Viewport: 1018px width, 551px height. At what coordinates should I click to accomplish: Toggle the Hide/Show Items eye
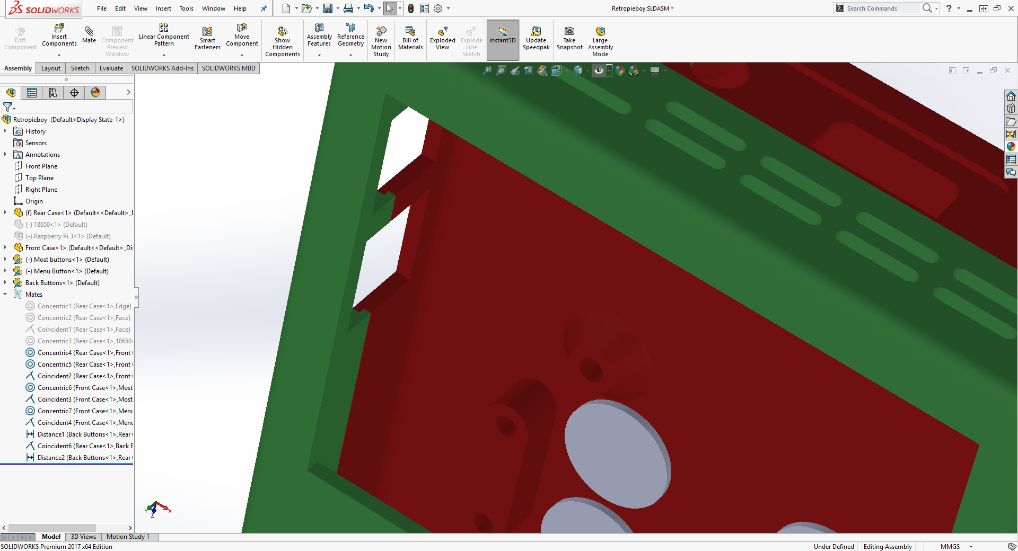pyautogui.click(x=599, y=70)
